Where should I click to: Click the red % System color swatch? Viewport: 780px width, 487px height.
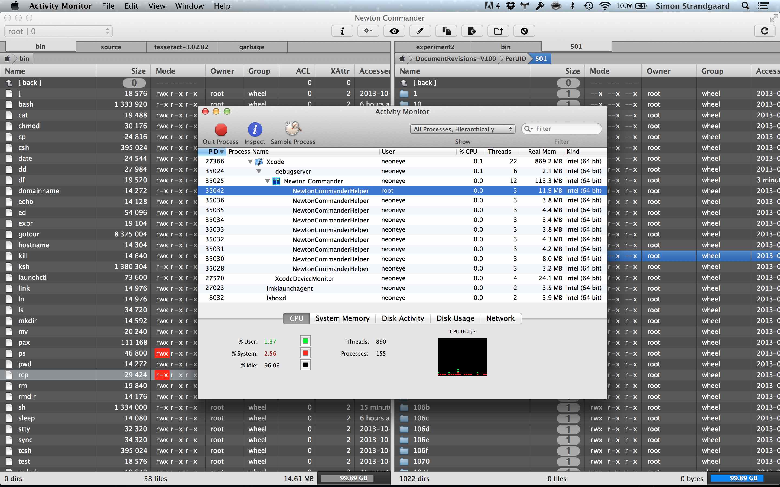(305, 353)
